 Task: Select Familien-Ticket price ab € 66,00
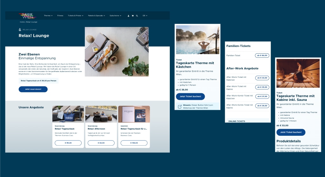(x=262, y=56)
